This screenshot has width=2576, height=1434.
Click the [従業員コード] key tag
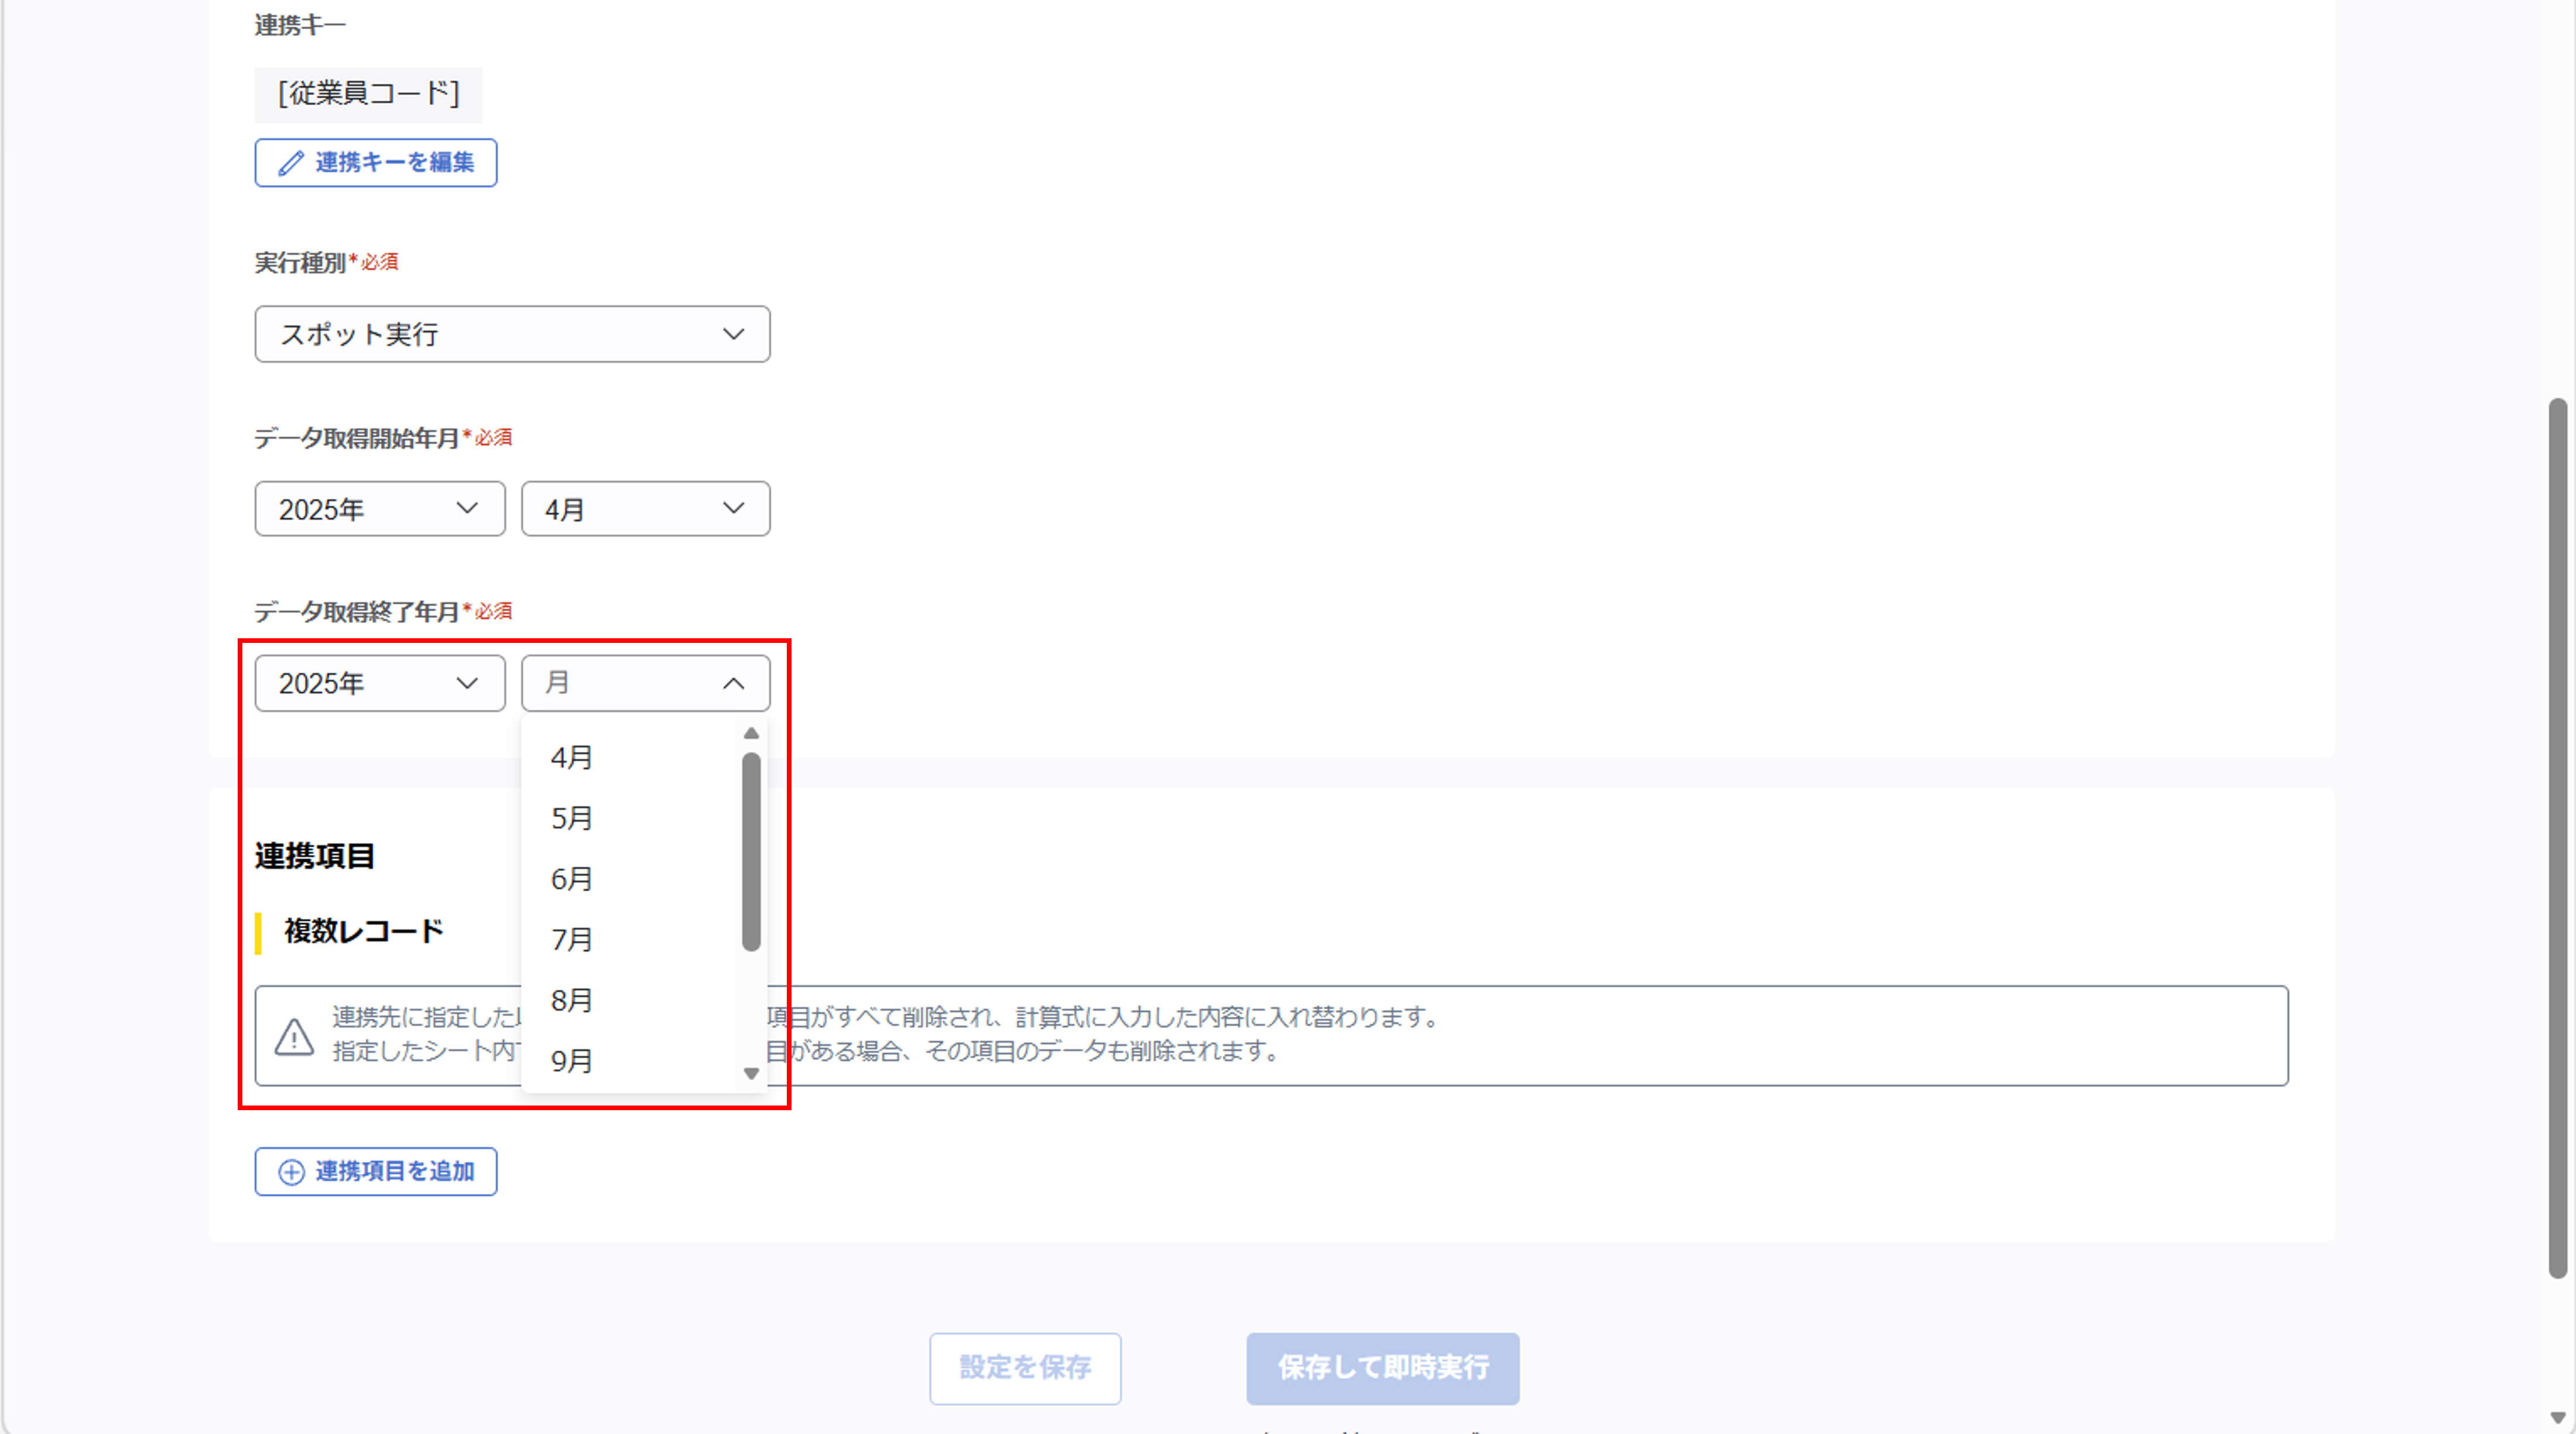pos(368,94)
